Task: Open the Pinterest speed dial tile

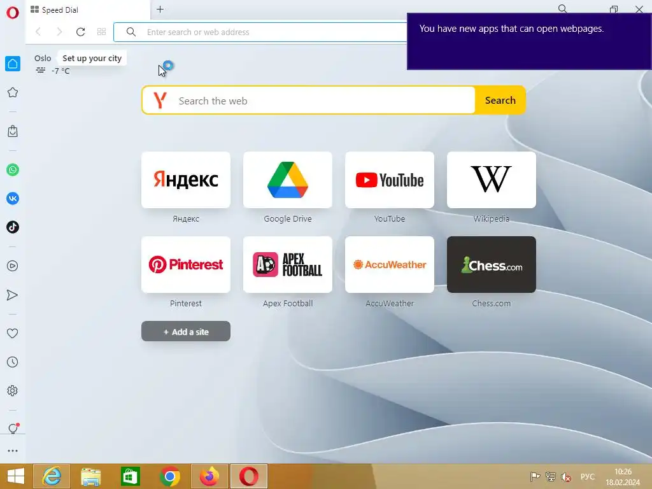Action: (x=186, y=264)
